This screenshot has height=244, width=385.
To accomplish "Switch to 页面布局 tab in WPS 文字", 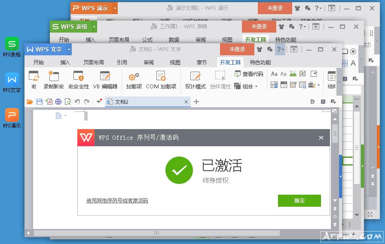I will coord(94,63).
